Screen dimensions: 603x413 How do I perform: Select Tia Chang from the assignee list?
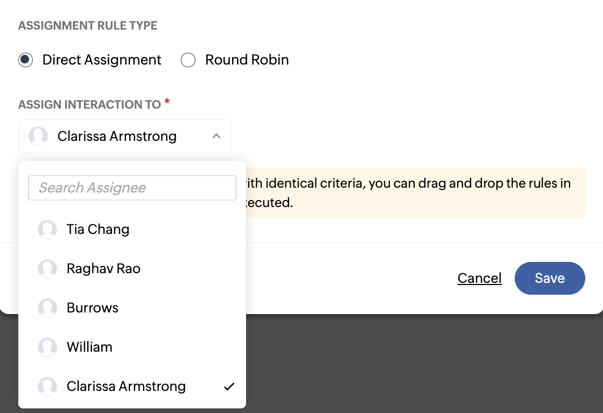pos(98,230)
